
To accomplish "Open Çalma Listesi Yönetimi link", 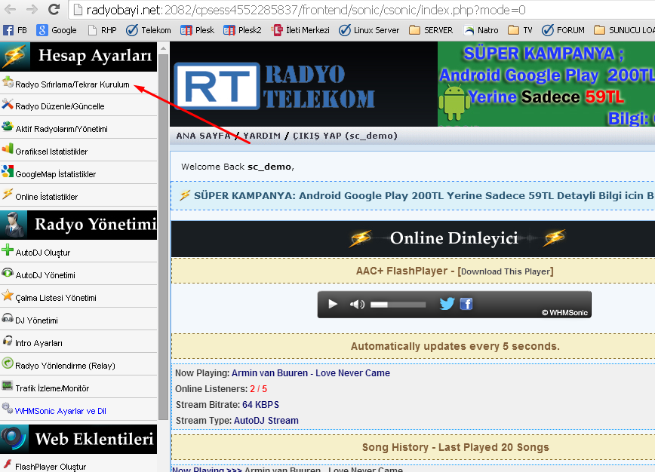I will [x=56, y=298].
